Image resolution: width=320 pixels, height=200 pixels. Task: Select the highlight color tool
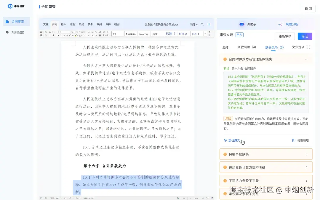click(x=76, y=36)
